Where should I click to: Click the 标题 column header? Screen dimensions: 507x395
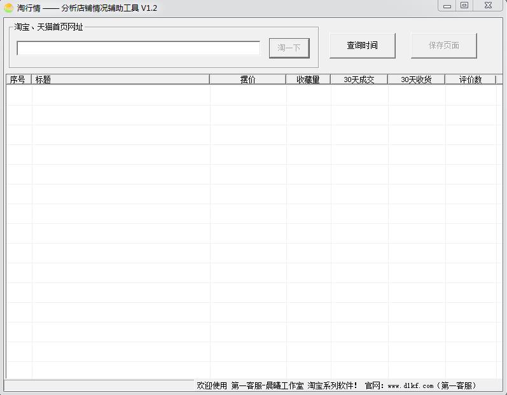(120, 80)
